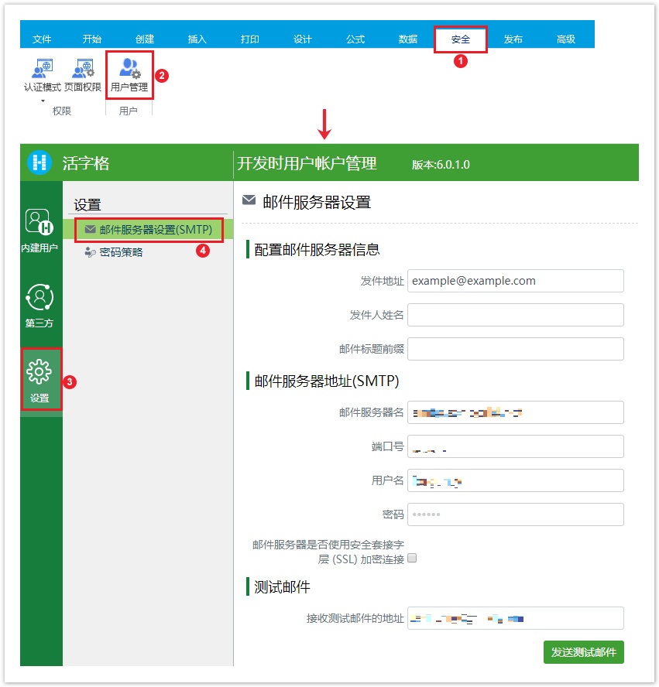Click the 开发时用户帐户管理 title text
The image size is (659, 687).
(x=307, y=163)
